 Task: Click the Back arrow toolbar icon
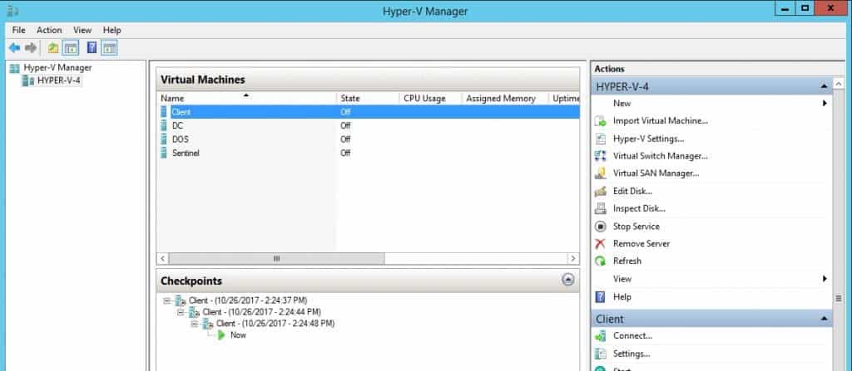(14, 48)
